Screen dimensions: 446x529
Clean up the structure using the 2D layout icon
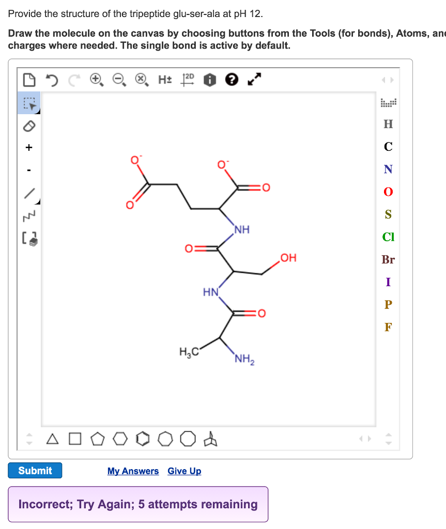(188, 80)
